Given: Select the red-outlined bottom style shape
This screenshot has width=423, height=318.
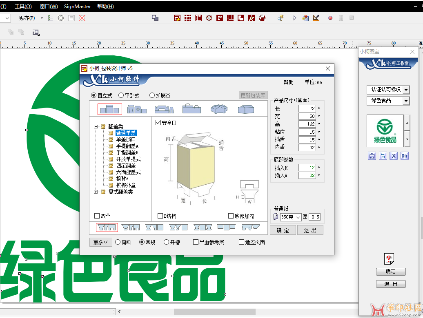Looking at the screenshot, I should (107, 227).
